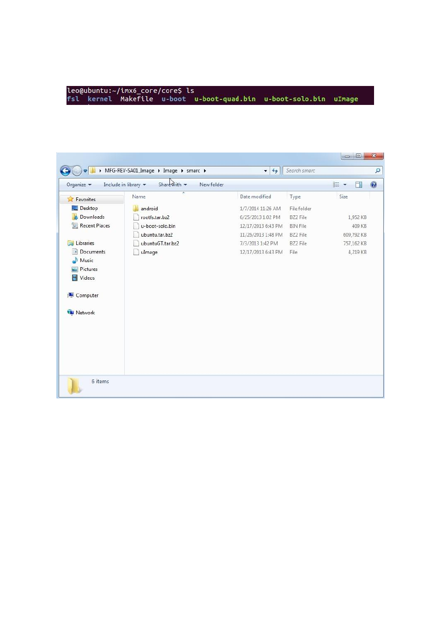Image resolution: width=441 pixels, height=624 pixels.
Task: Select file rootfs.tar.bz2
Action: pyautogui.click(x=155, y=217)
